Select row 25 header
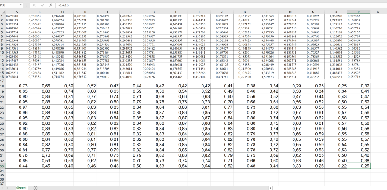This screenshot has height=190, width=387. pos(3,123)
